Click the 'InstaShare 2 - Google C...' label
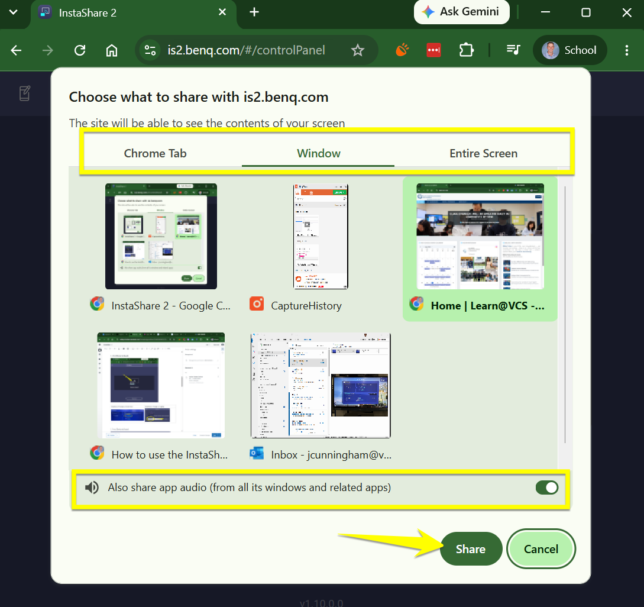 click(171, 306)
